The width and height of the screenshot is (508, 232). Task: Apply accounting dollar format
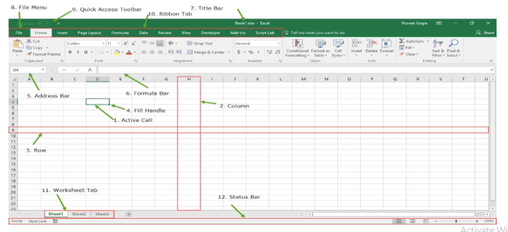tap(239, 52)
